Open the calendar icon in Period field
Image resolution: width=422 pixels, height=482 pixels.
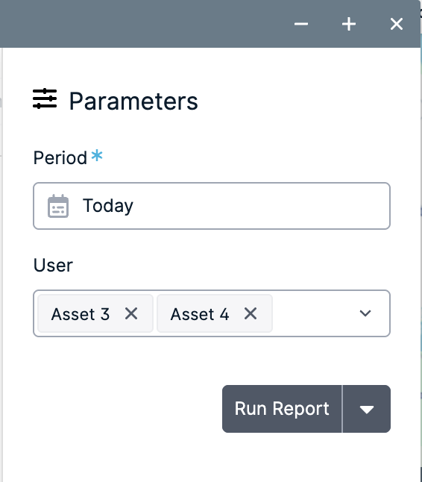point(58,206)
